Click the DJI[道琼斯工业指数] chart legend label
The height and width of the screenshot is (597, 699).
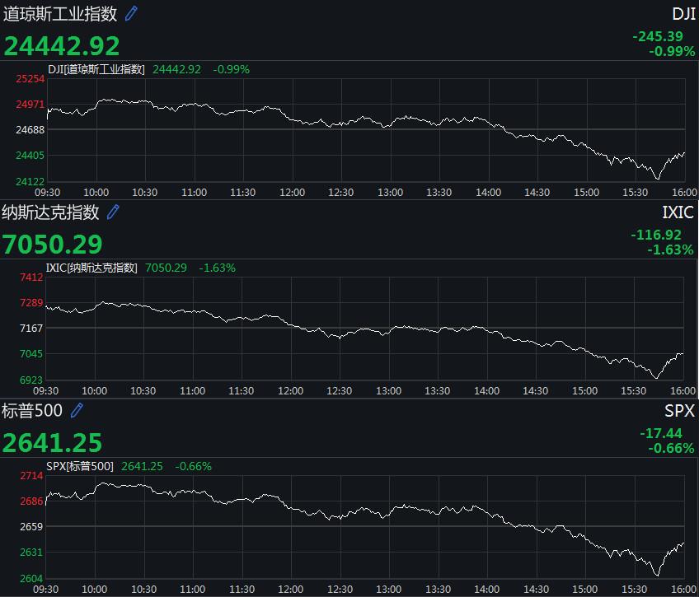coord(96,69)
